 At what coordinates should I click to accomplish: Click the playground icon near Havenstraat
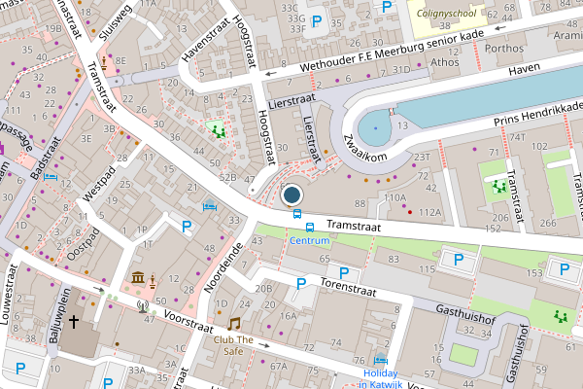click(219, 131)
